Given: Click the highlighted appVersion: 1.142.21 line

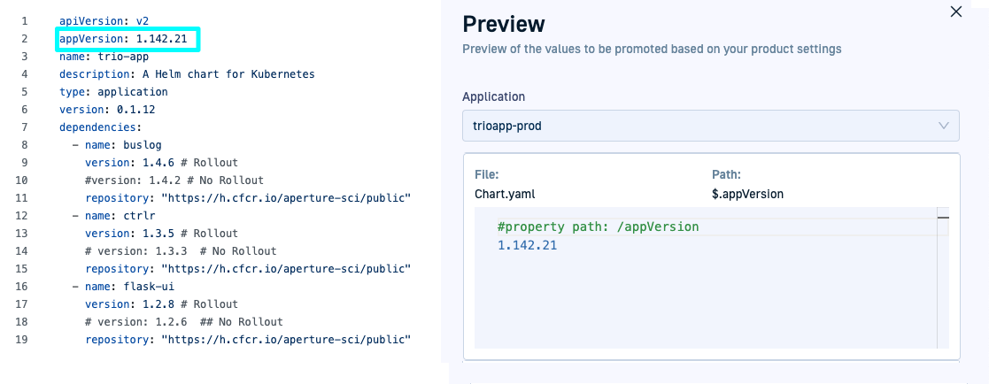Looking at the screenshot, I should coord(128,39).
